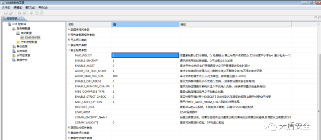This screenshot has height=140, width=321.
Task: Open the 帮助(H) menu
Action: [x=43, y=7]
